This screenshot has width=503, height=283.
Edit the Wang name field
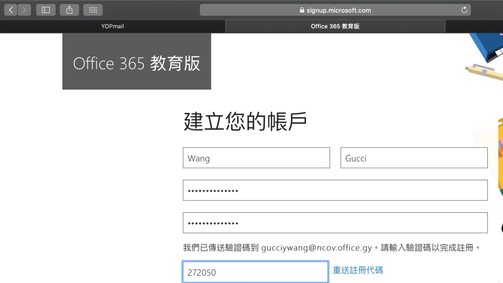tap(256, 158)
